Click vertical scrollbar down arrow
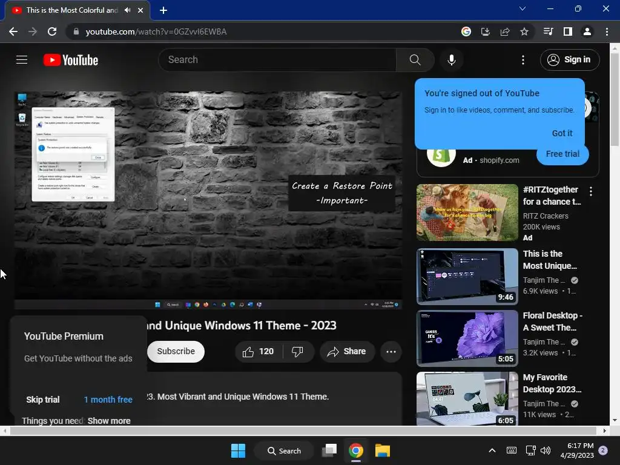Image resolution: width=620 pixels, height=465 pixels. click(x=615, y=420)
